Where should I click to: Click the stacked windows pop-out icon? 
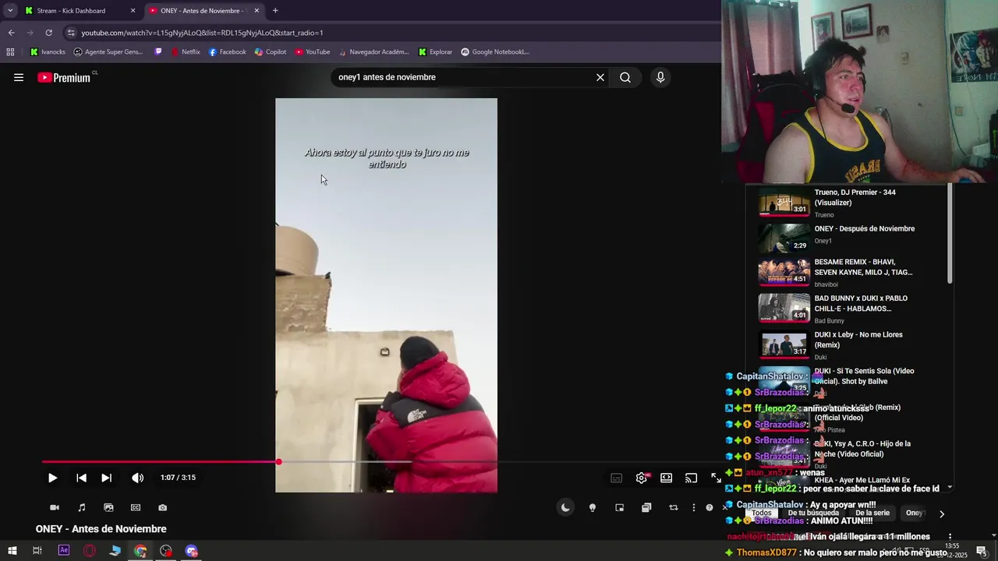[x=646, y=507]
